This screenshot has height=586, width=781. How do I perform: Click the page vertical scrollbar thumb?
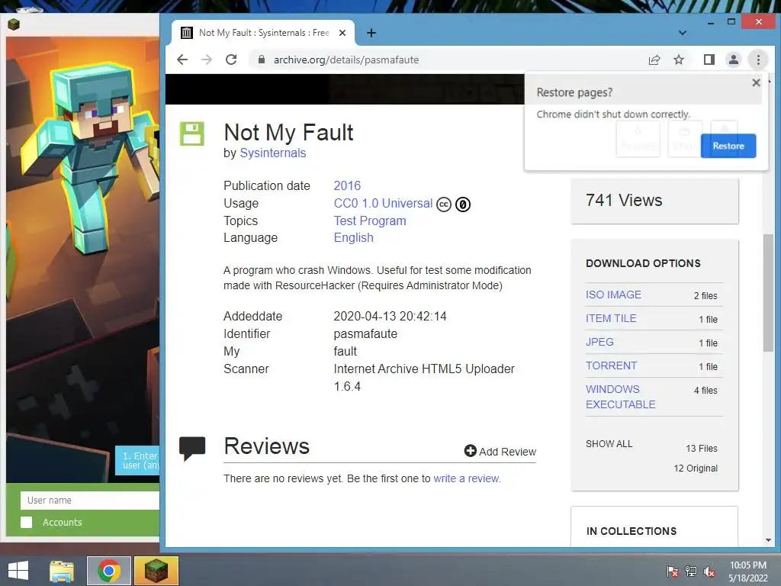768,293
